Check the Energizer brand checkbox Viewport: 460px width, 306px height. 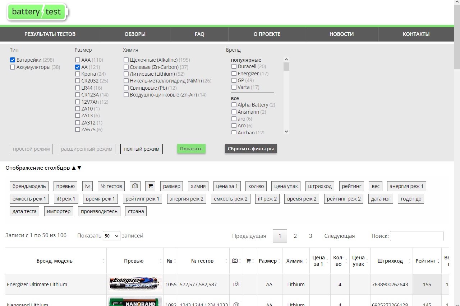coord(234,74)
